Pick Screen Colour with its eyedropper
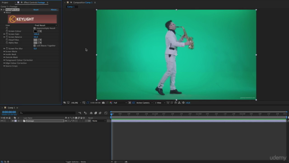 pos(40,31)
